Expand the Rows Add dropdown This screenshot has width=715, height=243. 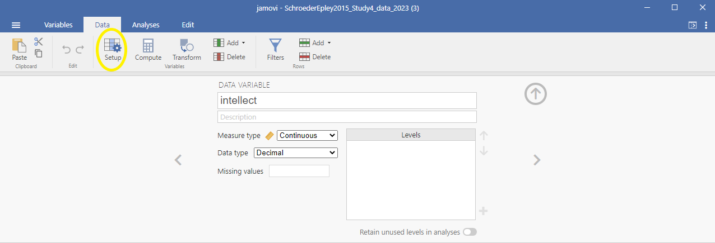click(x=315, y=43)
